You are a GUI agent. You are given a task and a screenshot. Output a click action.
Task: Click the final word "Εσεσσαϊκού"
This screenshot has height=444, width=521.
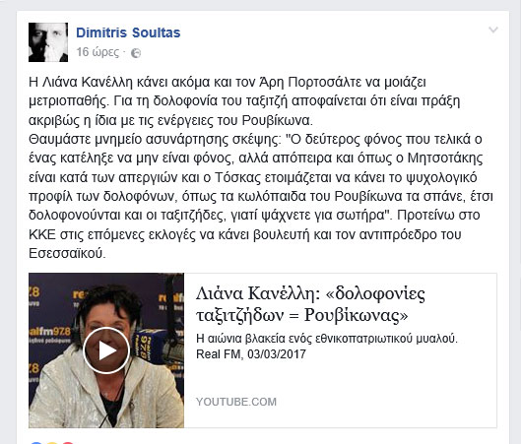point(67,253)
